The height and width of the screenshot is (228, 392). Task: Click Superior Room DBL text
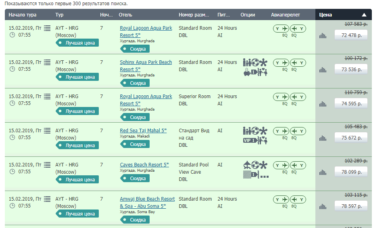194,100
